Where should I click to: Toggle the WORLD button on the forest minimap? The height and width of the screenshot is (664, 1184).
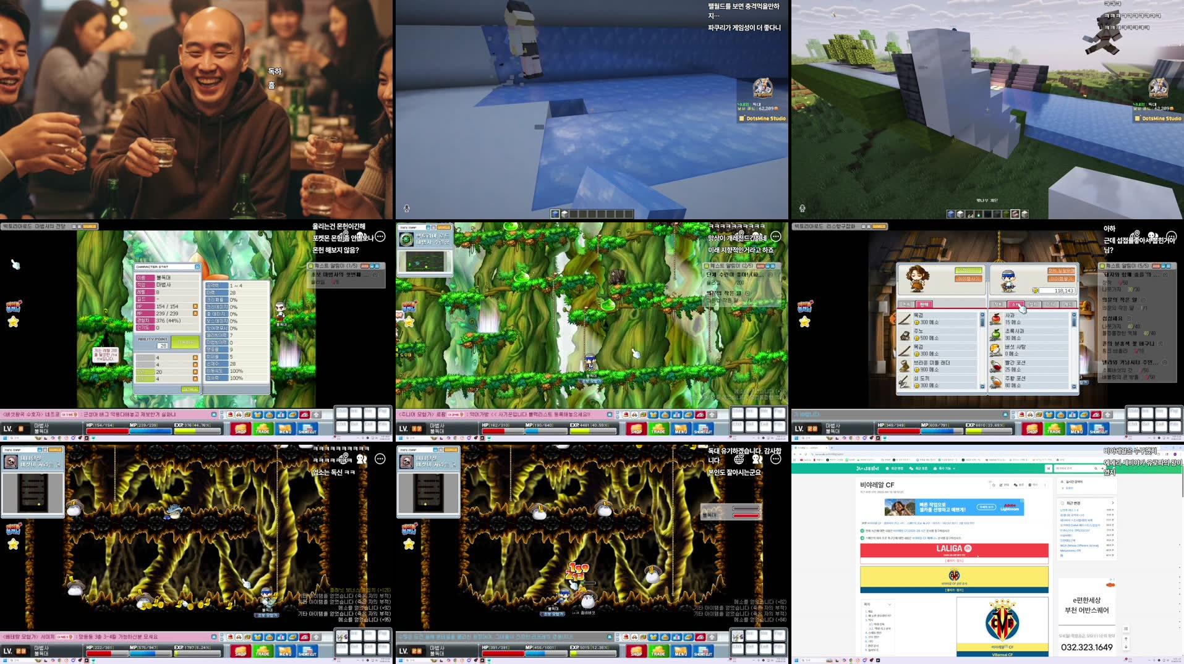(445, 227)
